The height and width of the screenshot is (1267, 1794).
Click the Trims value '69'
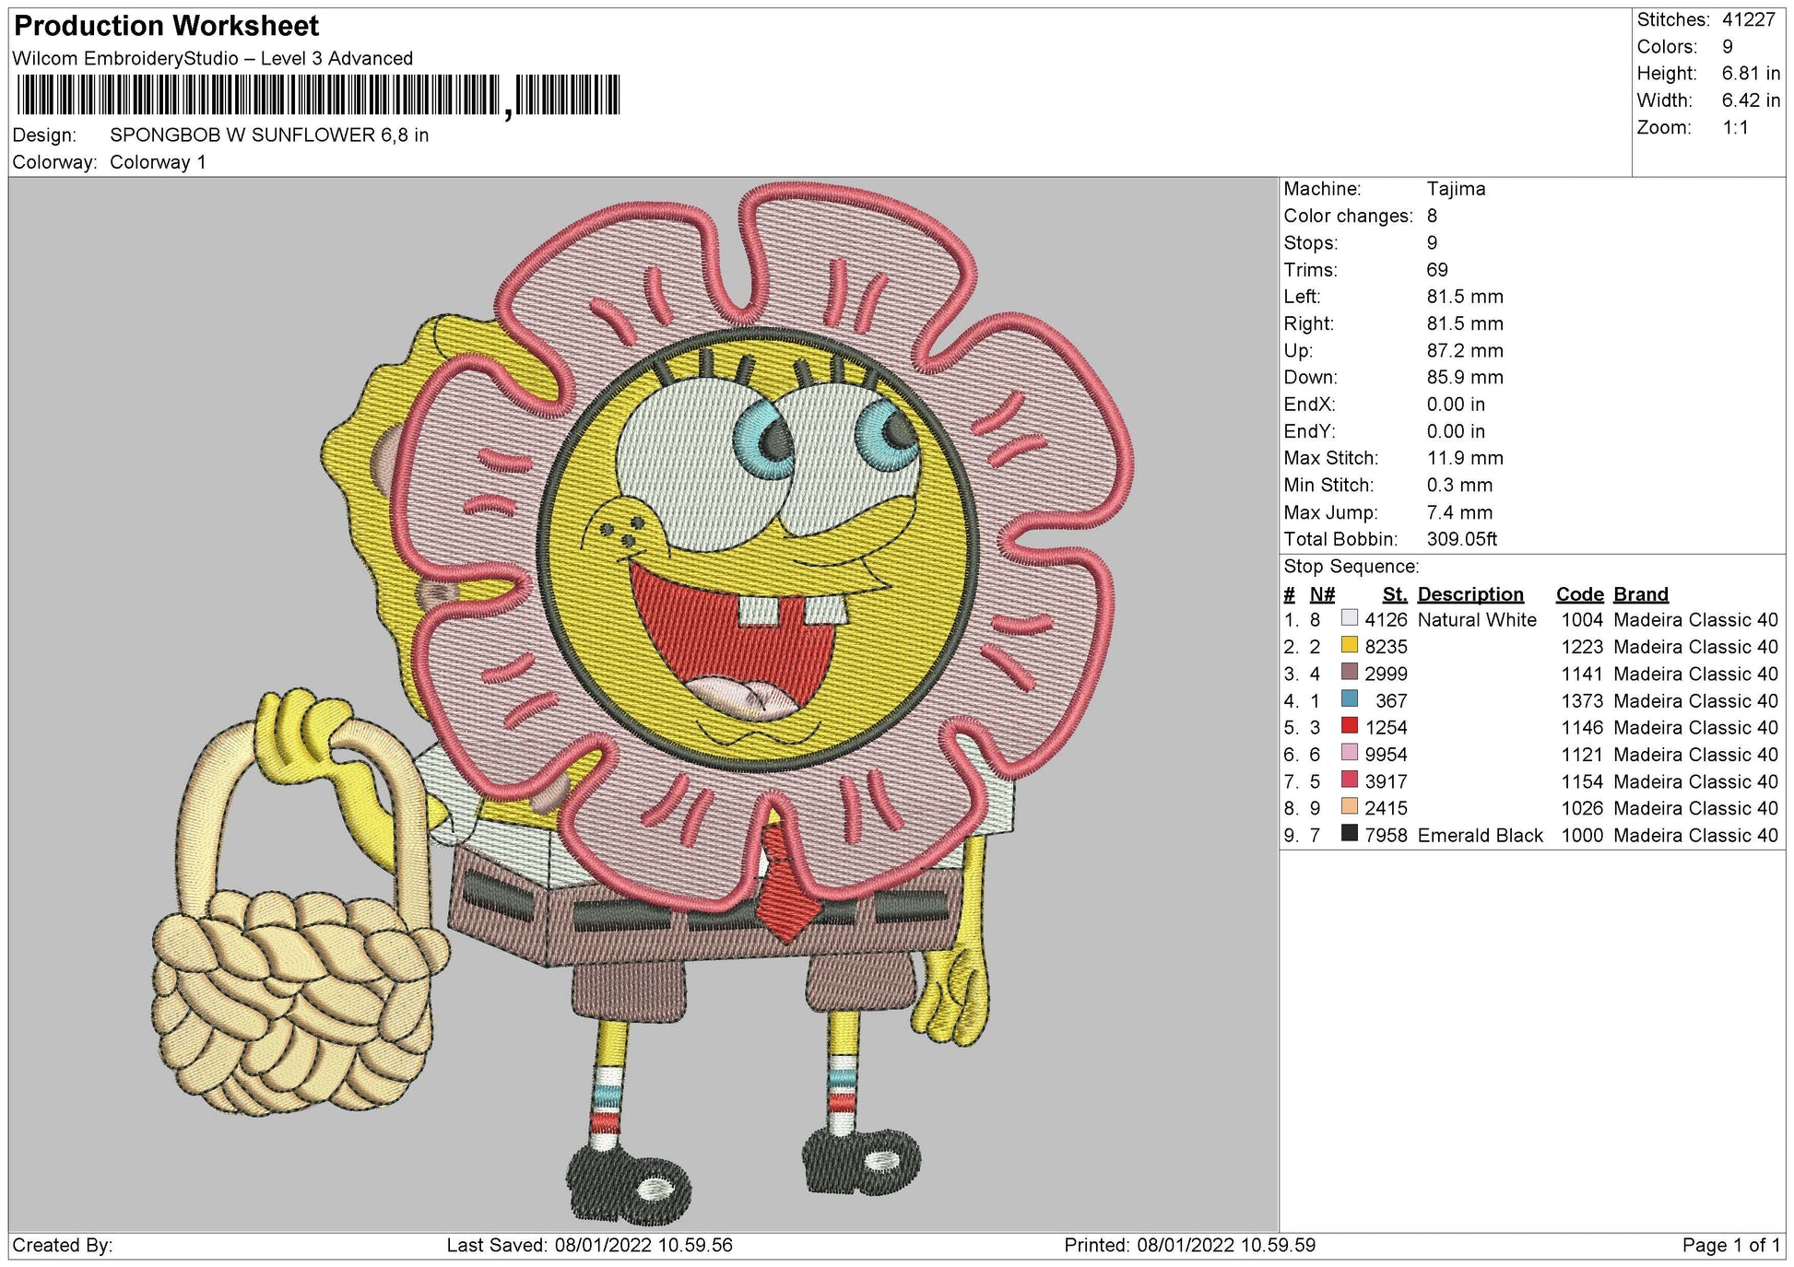1437,270
